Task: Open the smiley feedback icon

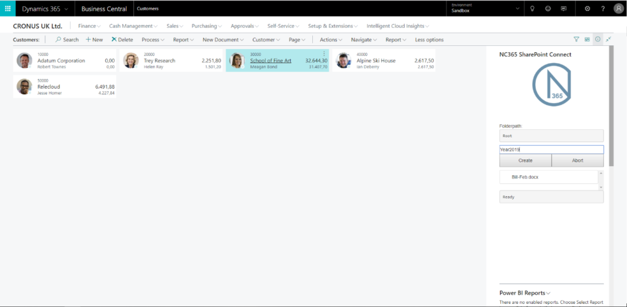Action: pos(548,9)
